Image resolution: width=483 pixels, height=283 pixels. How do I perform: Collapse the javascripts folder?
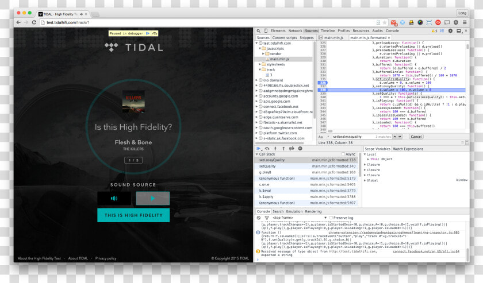pos(260,49)
